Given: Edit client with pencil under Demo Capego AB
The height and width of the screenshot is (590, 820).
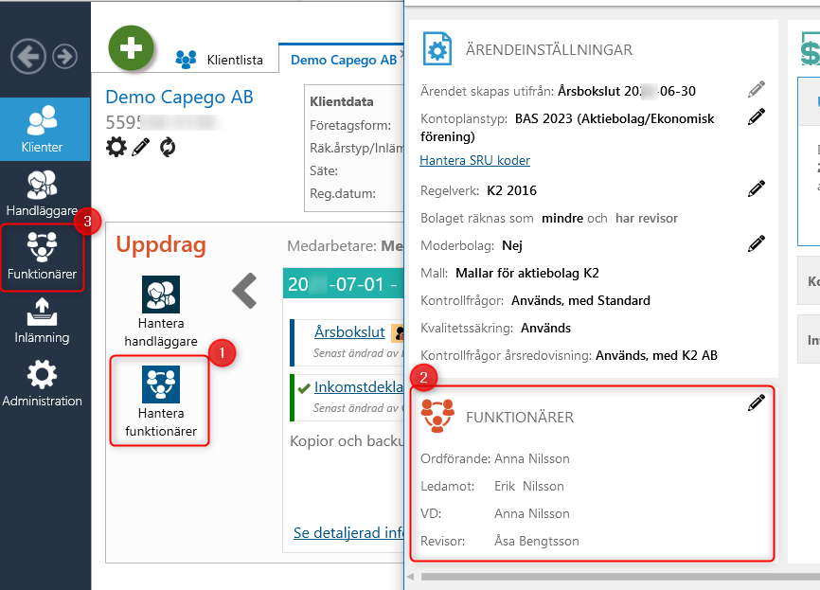Looking at the screenshot, I should (x=141, y=147).
